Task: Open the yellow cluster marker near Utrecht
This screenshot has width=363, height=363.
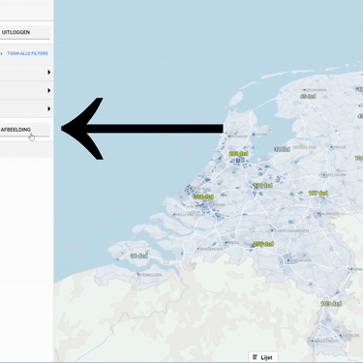Action: pos(263,186)
